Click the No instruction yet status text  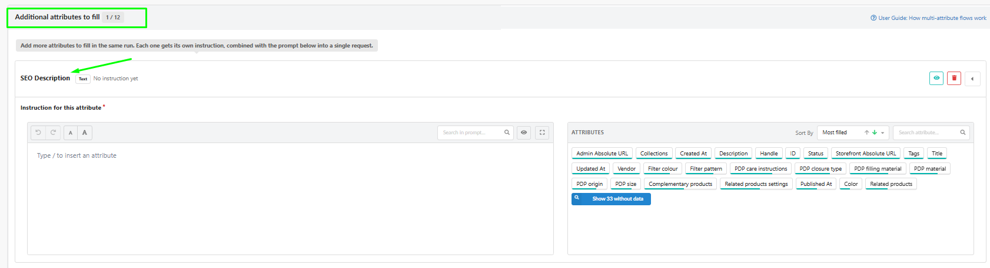[x=116, y=79]
